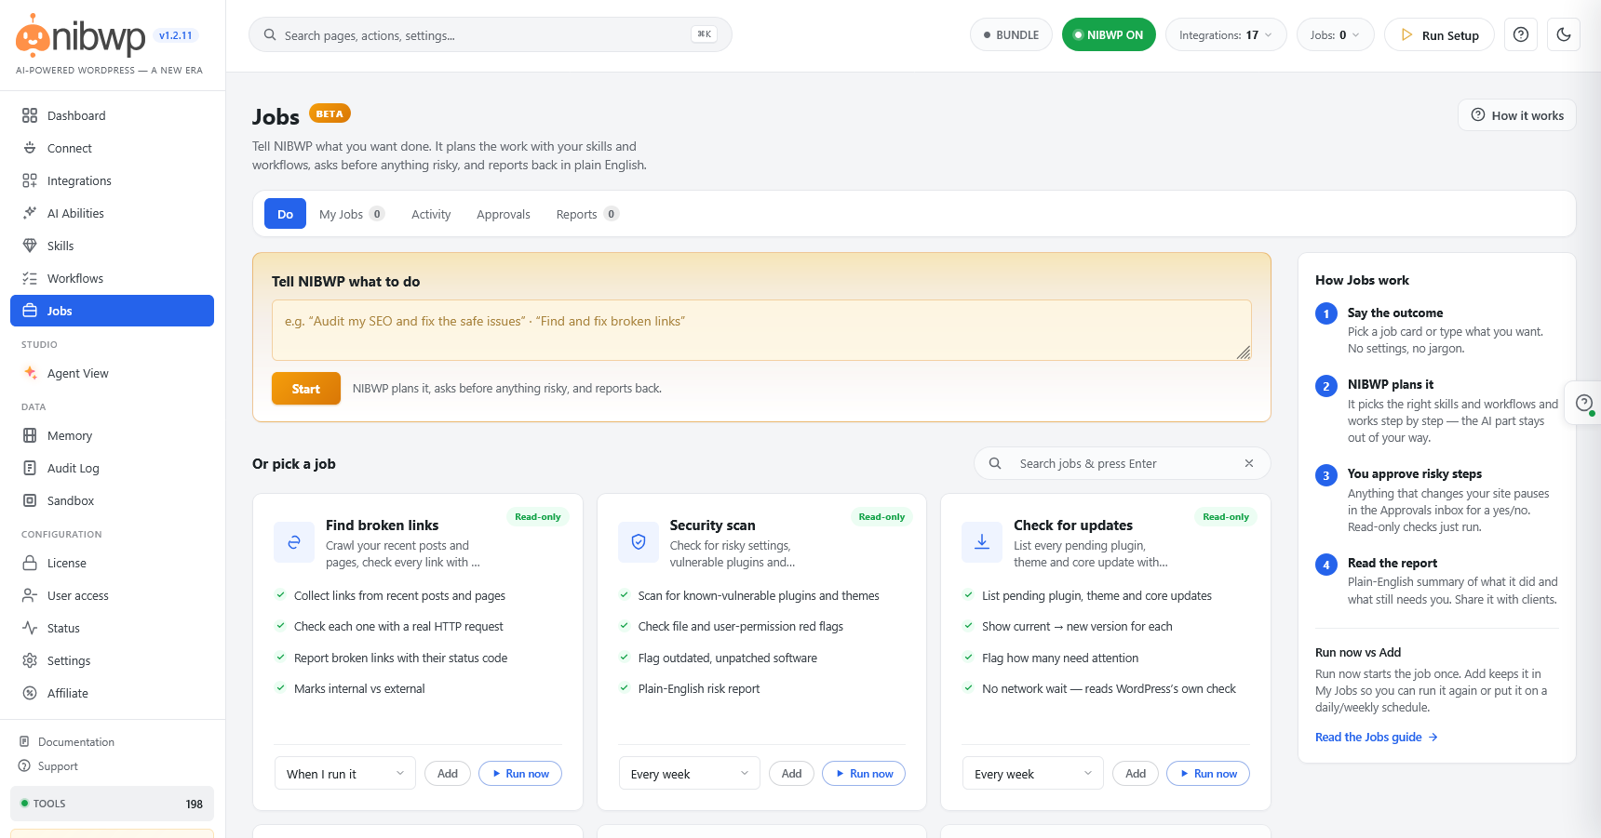The height and width of the screenshot is (838, 1601).
Task: Expand the Integrations: 17 dropdown
Action: [1226, 34]
